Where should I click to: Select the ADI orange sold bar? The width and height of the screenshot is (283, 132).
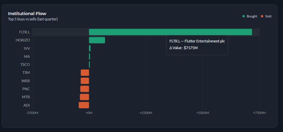coord(84,105)
